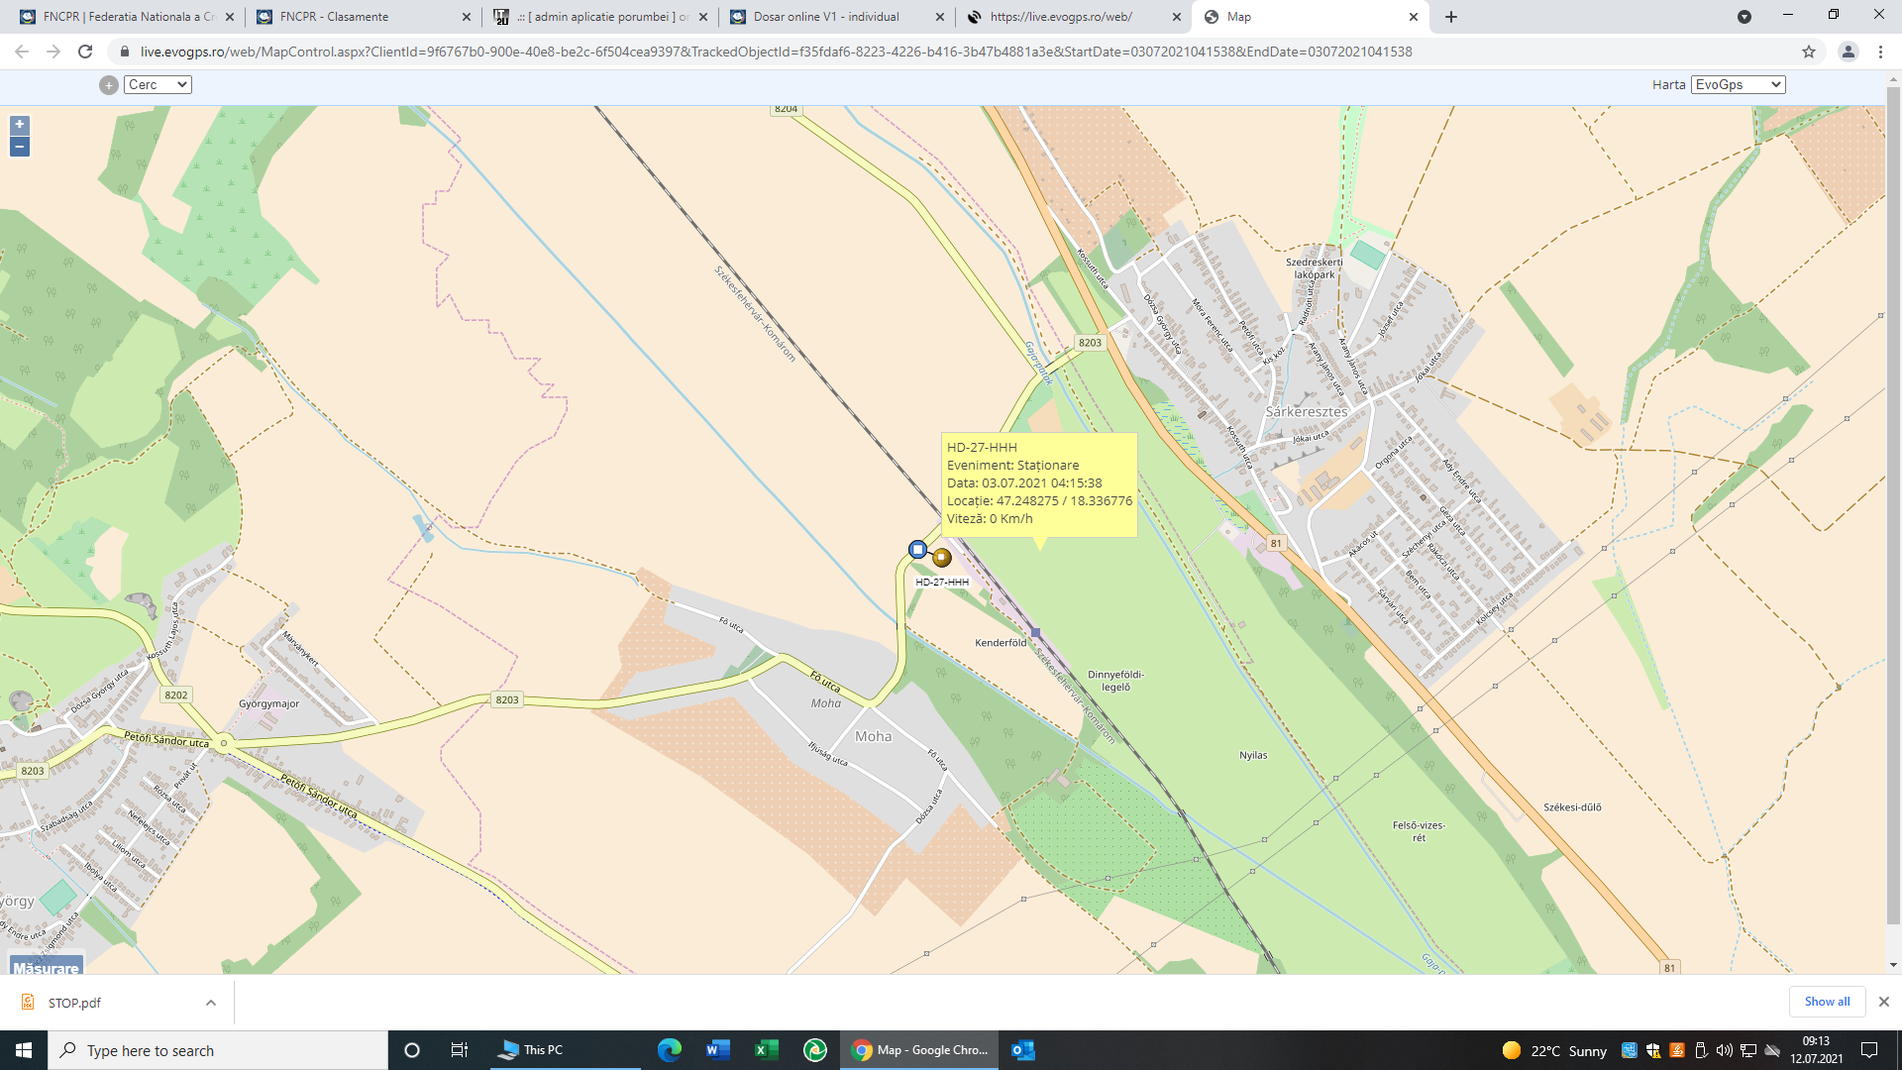Click the browser address bar
The height and width of the screenshot is (1070, 1902).
point(773,52)
